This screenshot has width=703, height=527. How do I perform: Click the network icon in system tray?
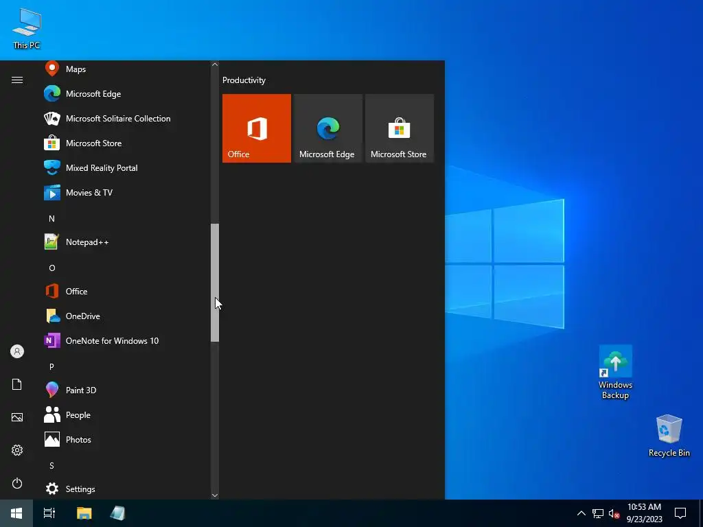pos(598,513)
